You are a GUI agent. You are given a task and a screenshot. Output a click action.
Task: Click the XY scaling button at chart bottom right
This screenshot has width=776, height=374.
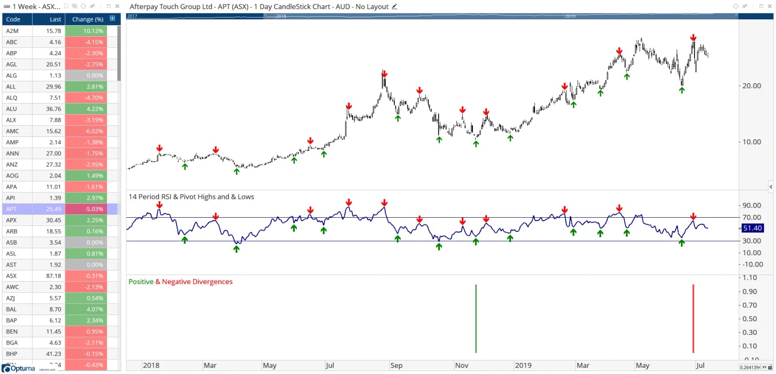(x=764, y=368)
